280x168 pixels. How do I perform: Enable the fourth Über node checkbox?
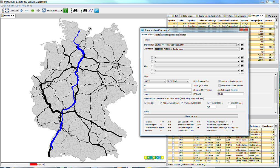tap(152, 70)
